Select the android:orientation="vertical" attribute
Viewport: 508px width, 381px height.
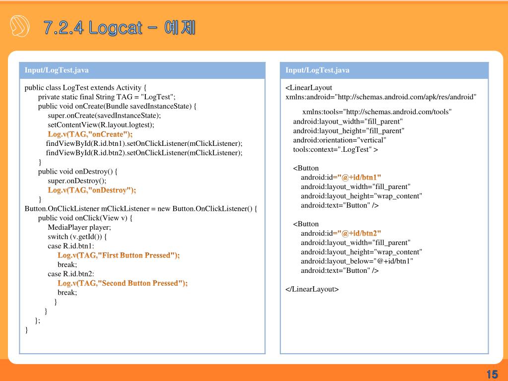(x=339, y=140)
